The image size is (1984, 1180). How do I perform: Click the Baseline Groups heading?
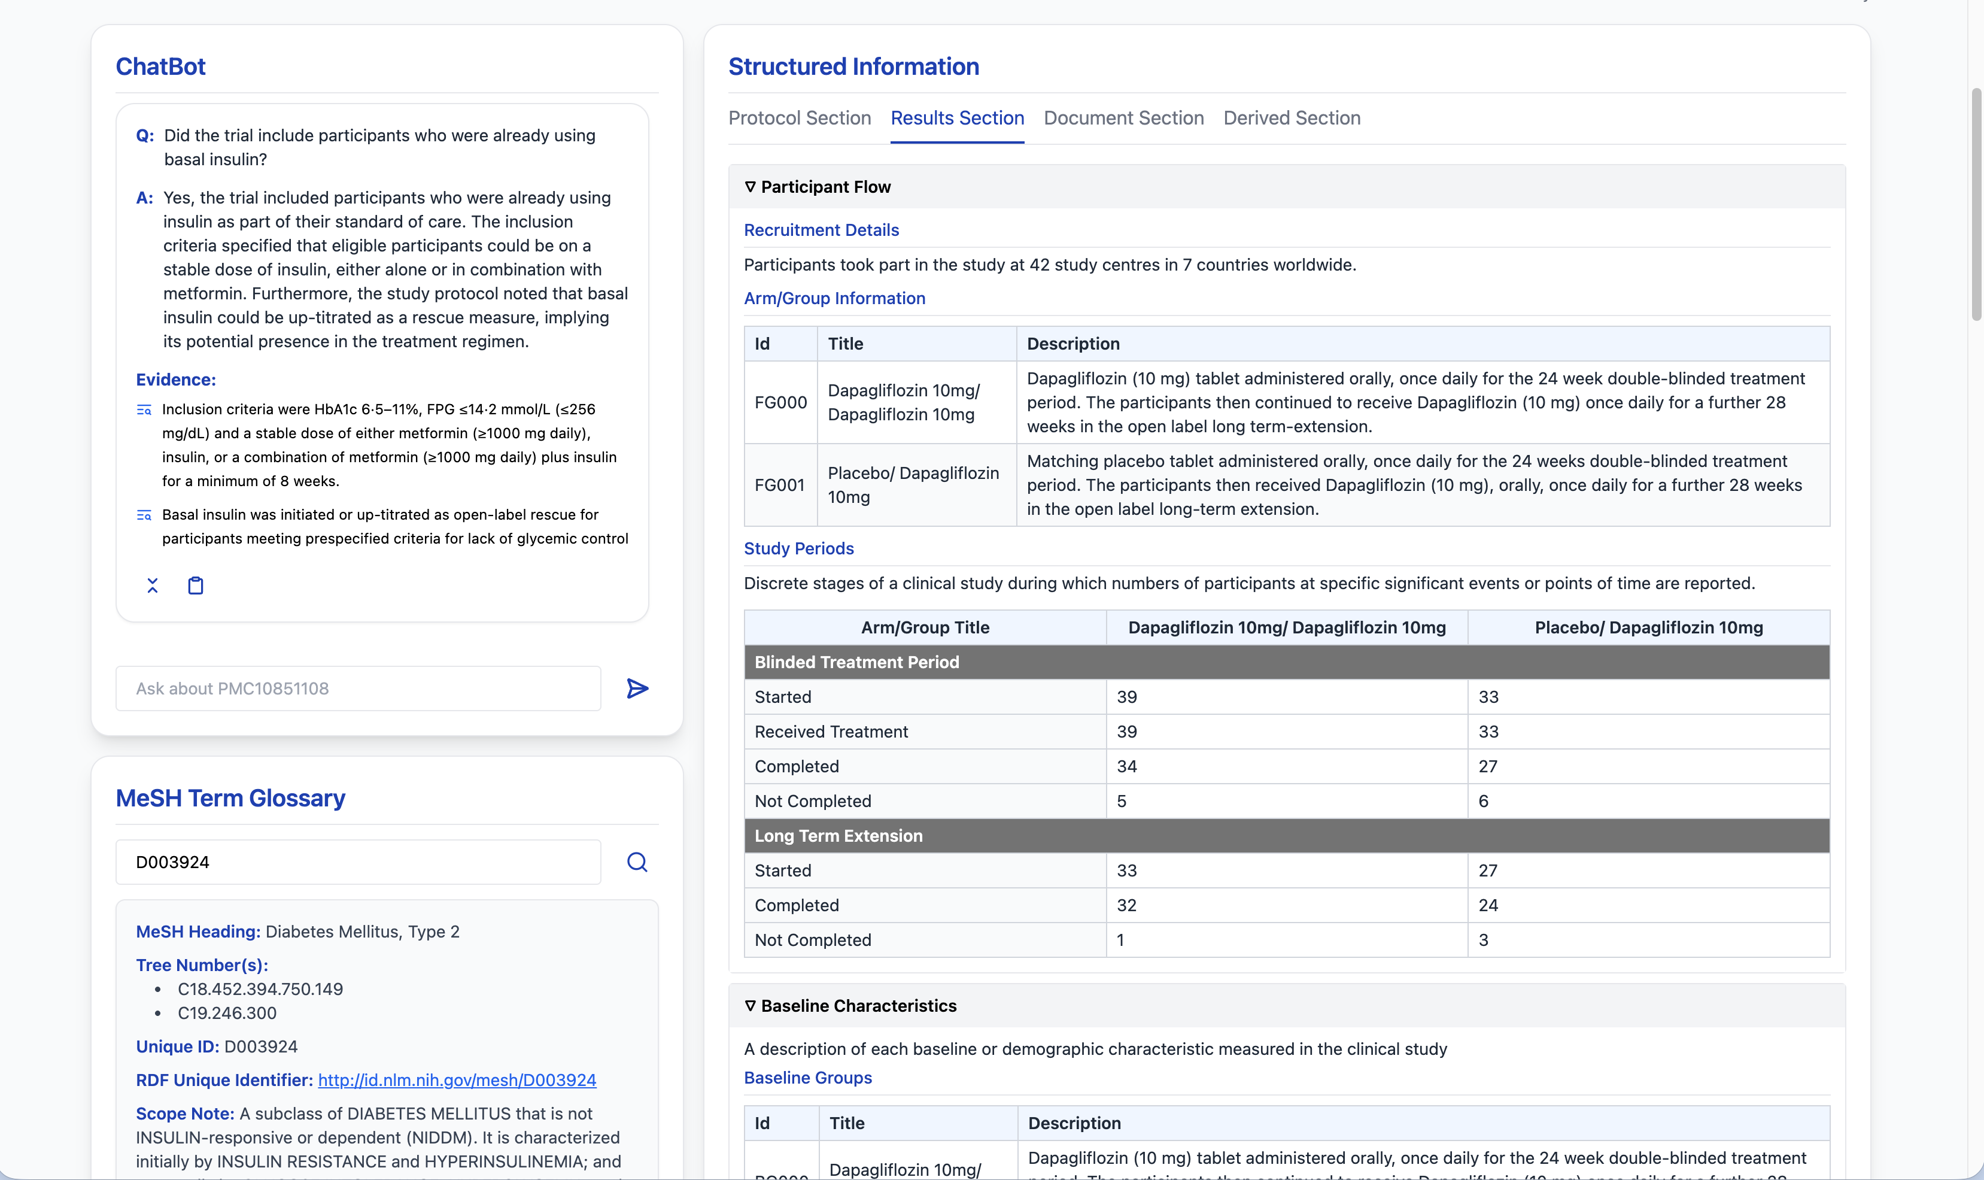click(x=807, y=1078)
